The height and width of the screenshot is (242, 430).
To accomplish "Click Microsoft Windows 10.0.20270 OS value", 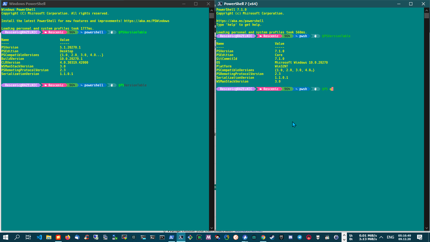I will 301,62.
